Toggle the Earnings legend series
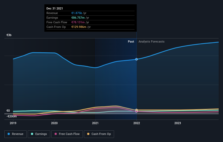Viewport: 223px width, 142px height. pos(39,134)
